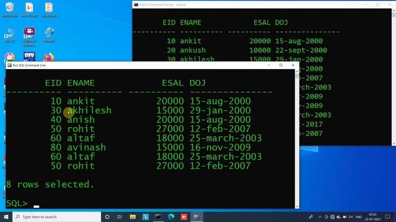Open the This PC desktop shortcut
The image size is (396, 222).
click(x=10, y=35)
